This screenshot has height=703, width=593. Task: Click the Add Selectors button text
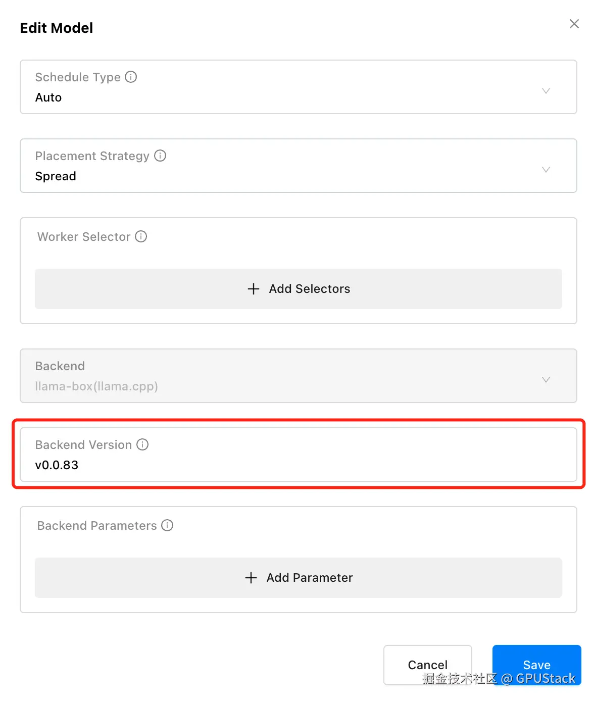point(309,289)
